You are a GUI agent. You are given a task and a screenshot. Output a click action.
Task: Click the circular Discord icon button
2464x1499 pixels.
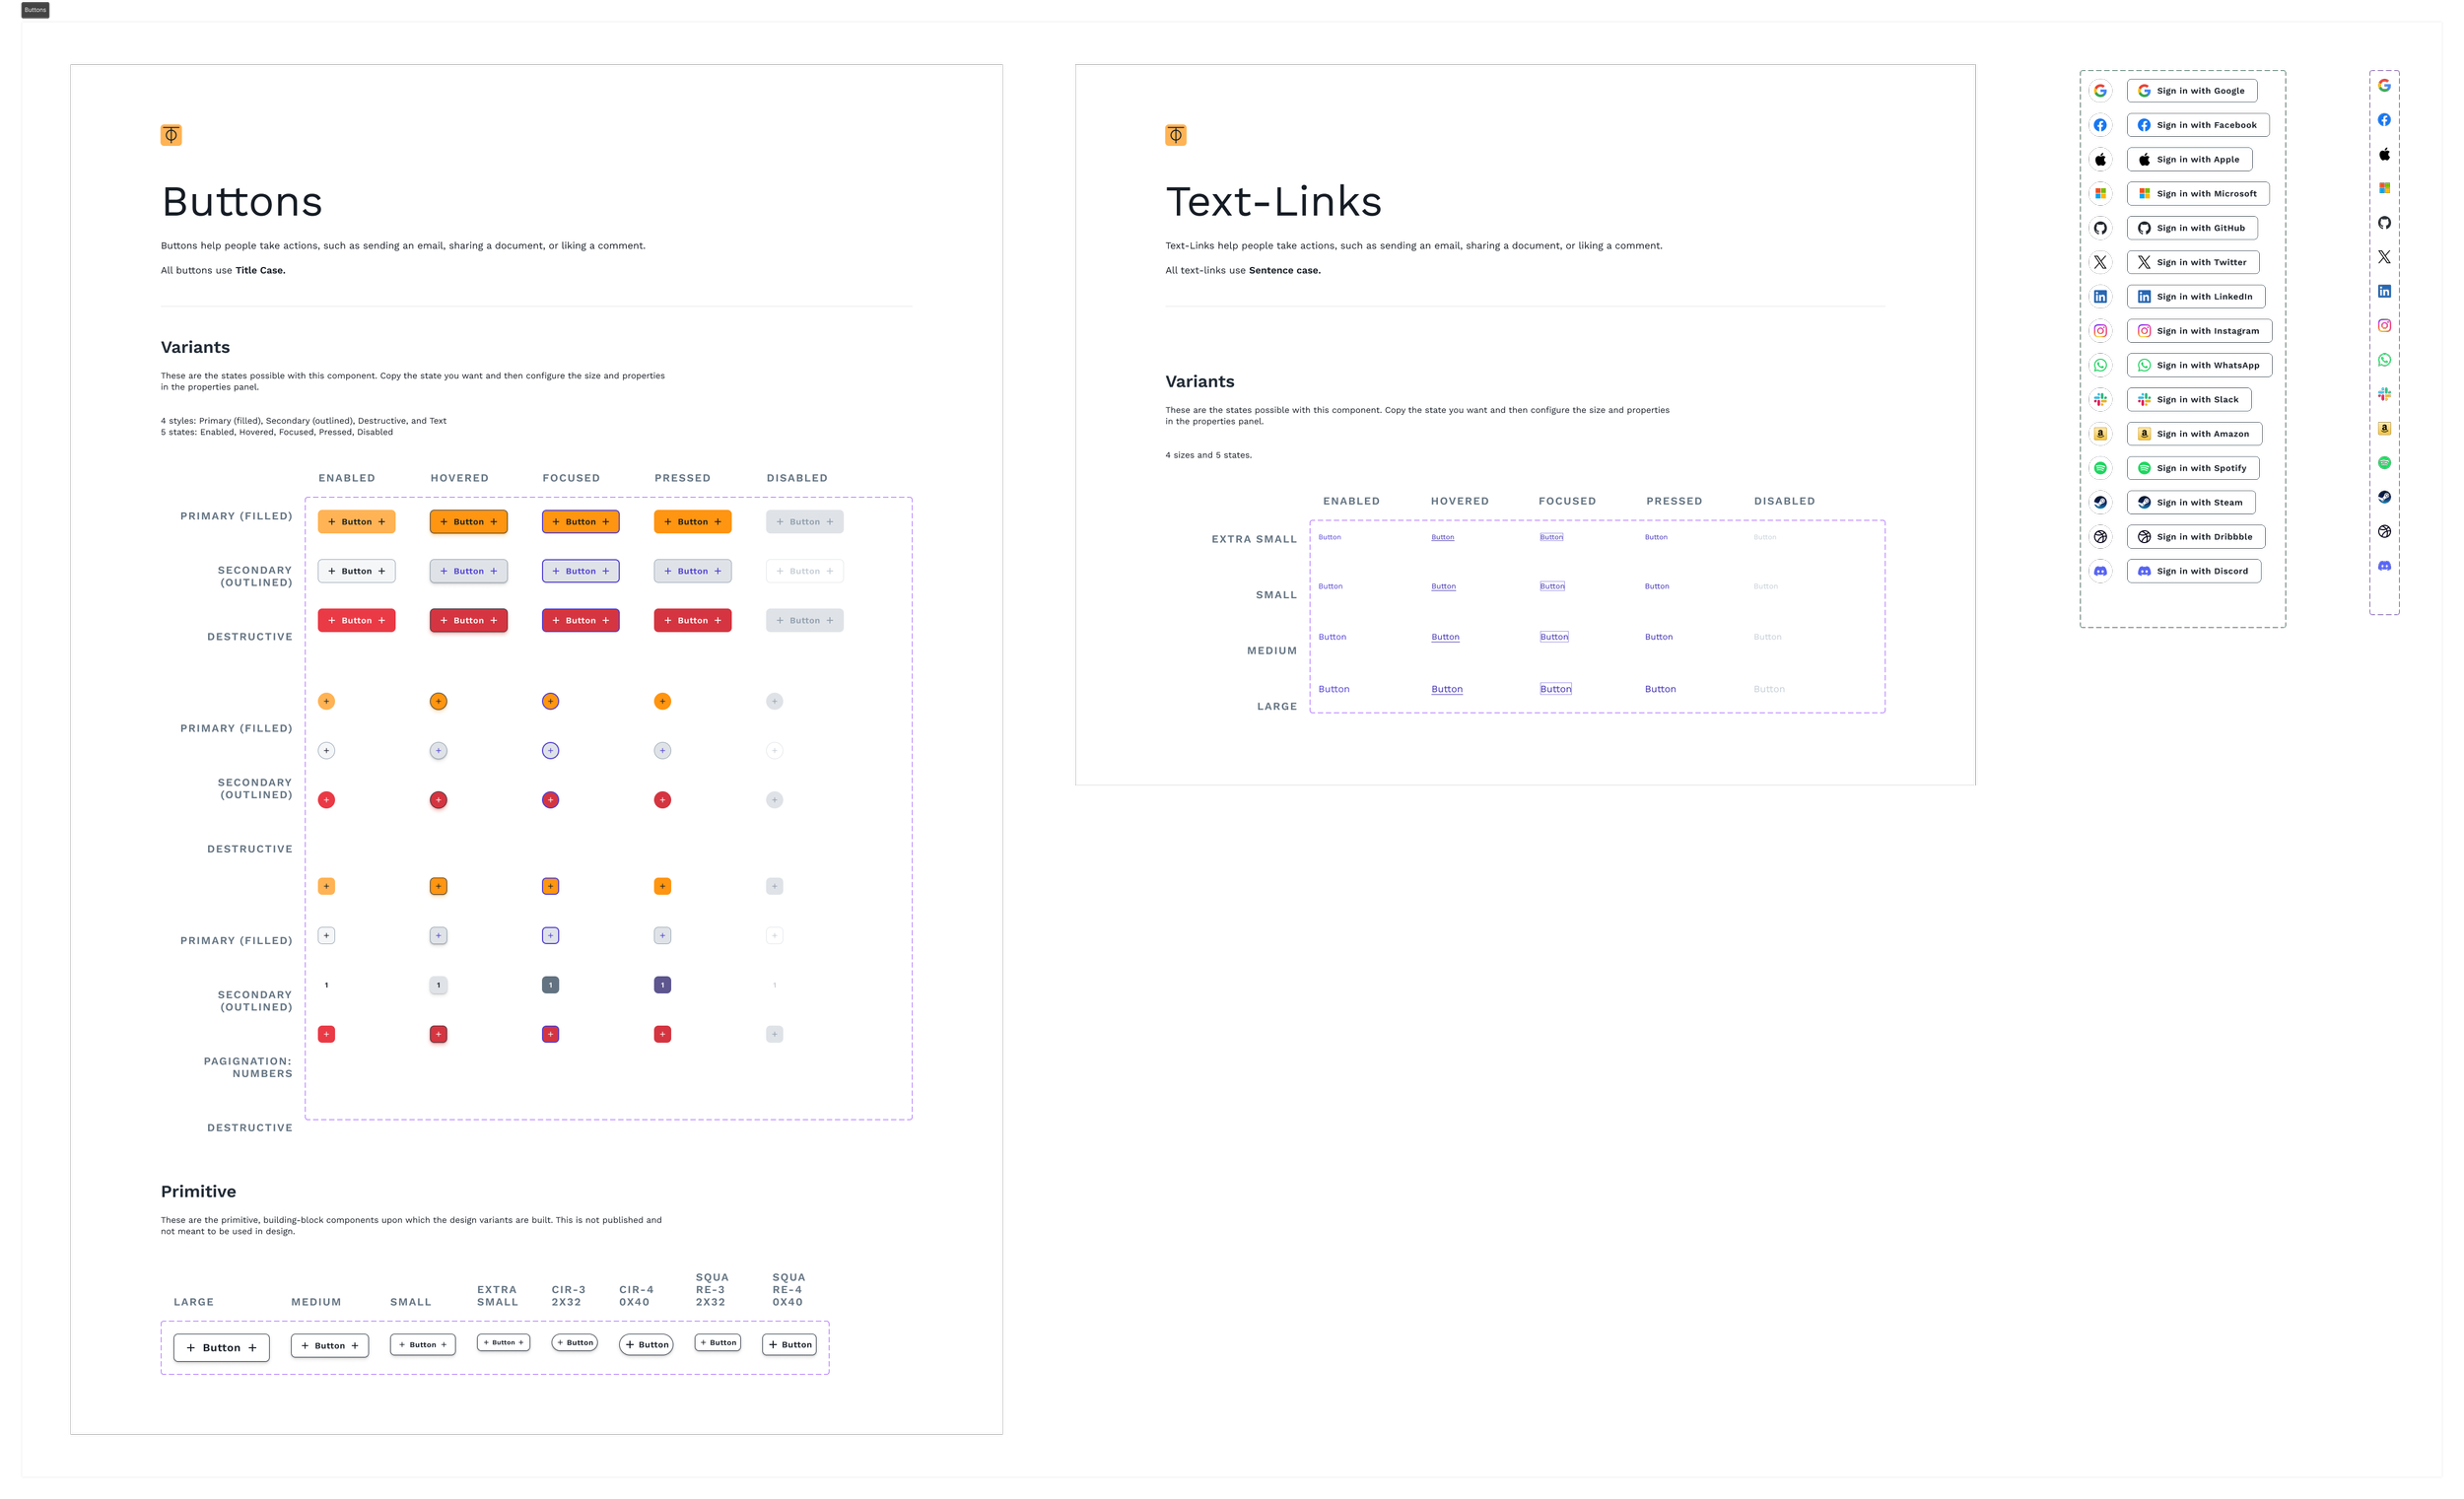tap(2100, 571)
